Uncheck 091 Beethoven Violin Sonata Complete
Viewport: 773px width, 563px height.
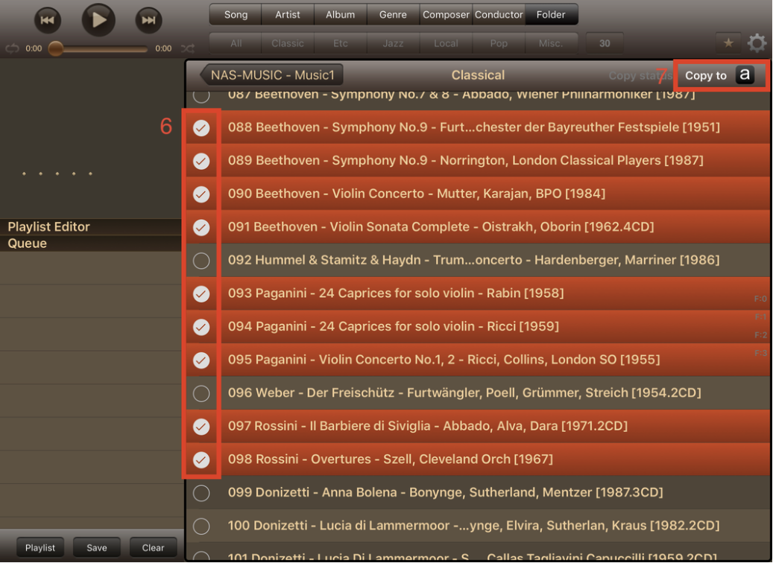[201, 228]
